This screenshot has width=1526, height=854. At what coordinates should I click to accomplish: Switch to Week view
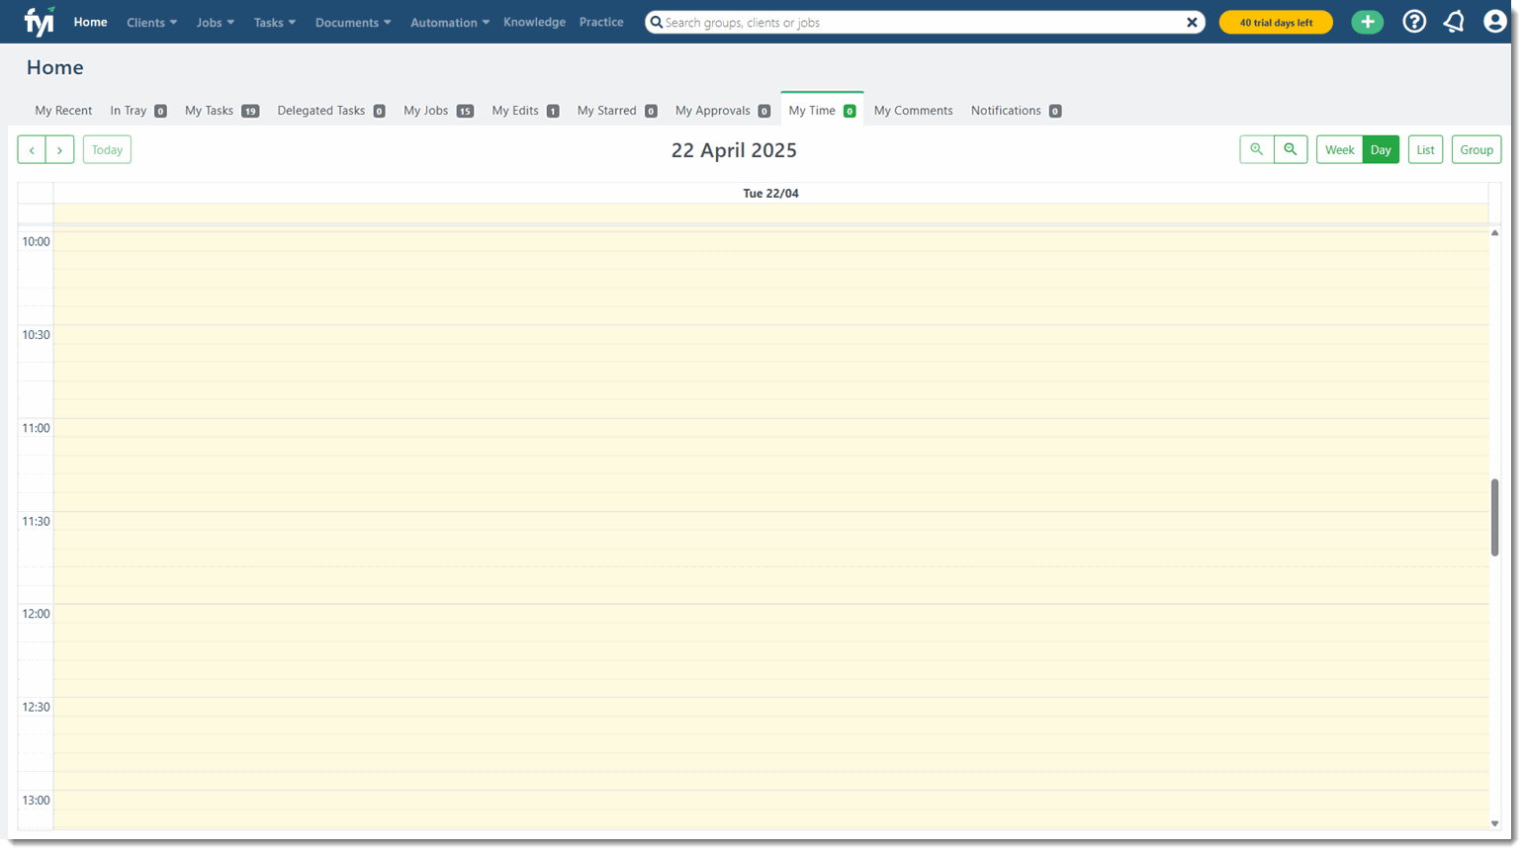[1339, 150]
